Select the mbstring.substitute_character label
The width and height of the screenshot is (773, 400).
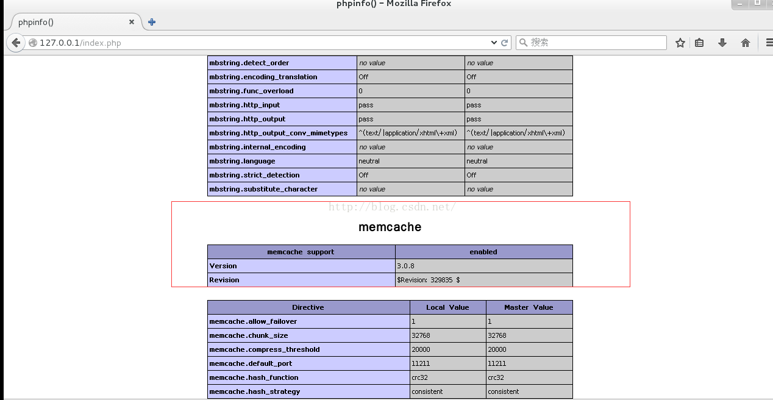click(263, 189)
